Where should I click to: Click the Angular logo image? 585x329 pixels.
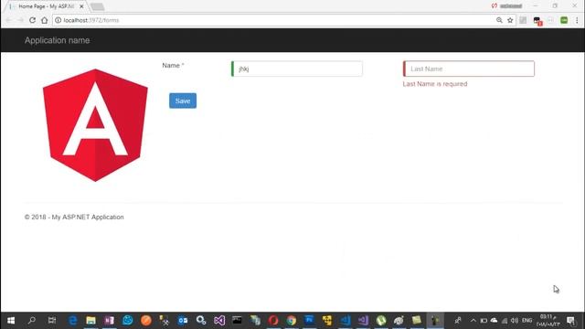click(95, 125)
